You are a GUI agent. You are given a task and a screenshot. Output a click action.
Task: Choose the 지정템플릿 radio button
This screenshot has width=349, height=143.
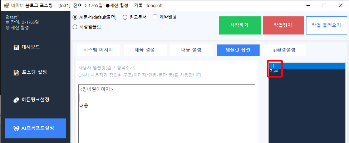click(75, 27)
